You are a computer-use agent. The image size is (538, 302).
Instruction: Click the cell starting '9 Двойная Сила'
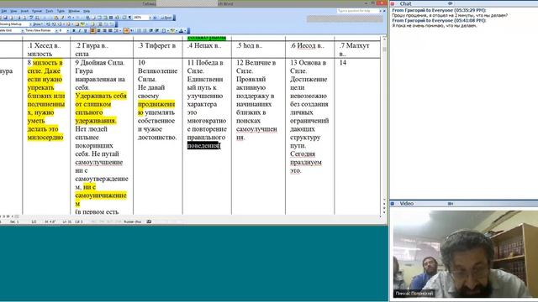tap(102, 136)
